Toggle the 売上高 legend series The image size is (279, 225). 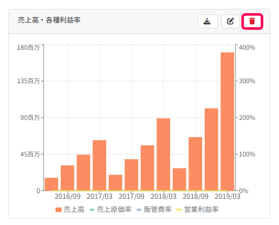[x=70, y=209]
